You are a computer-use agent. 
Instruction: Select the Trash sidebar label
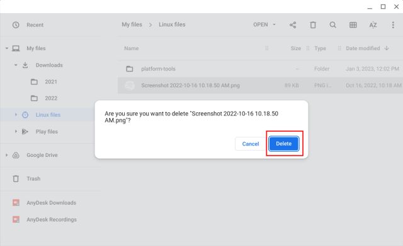tap(33, 179)
